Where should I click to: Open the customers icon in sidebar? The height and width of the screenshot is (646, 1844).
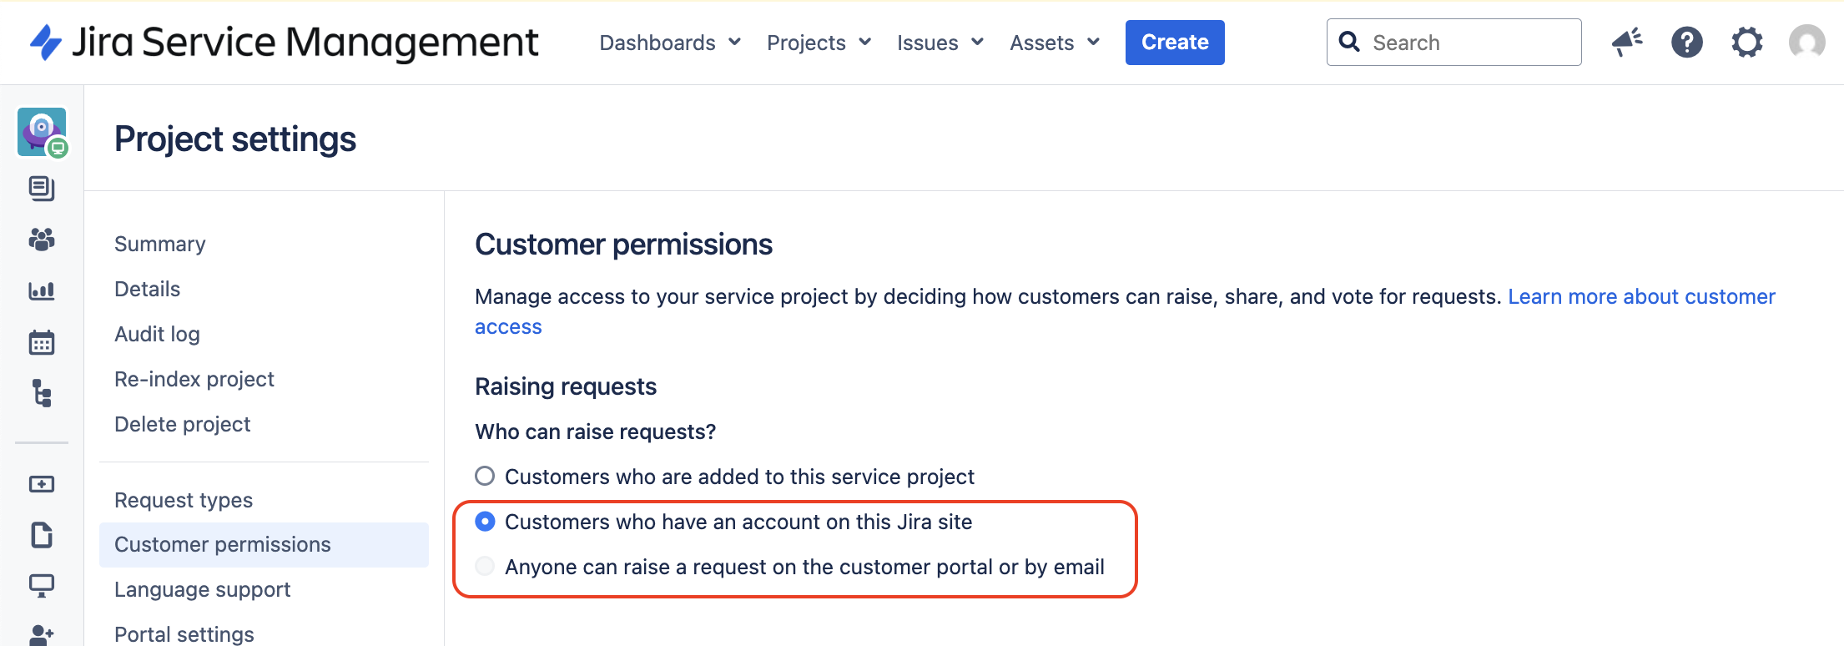tap(42, 240)
